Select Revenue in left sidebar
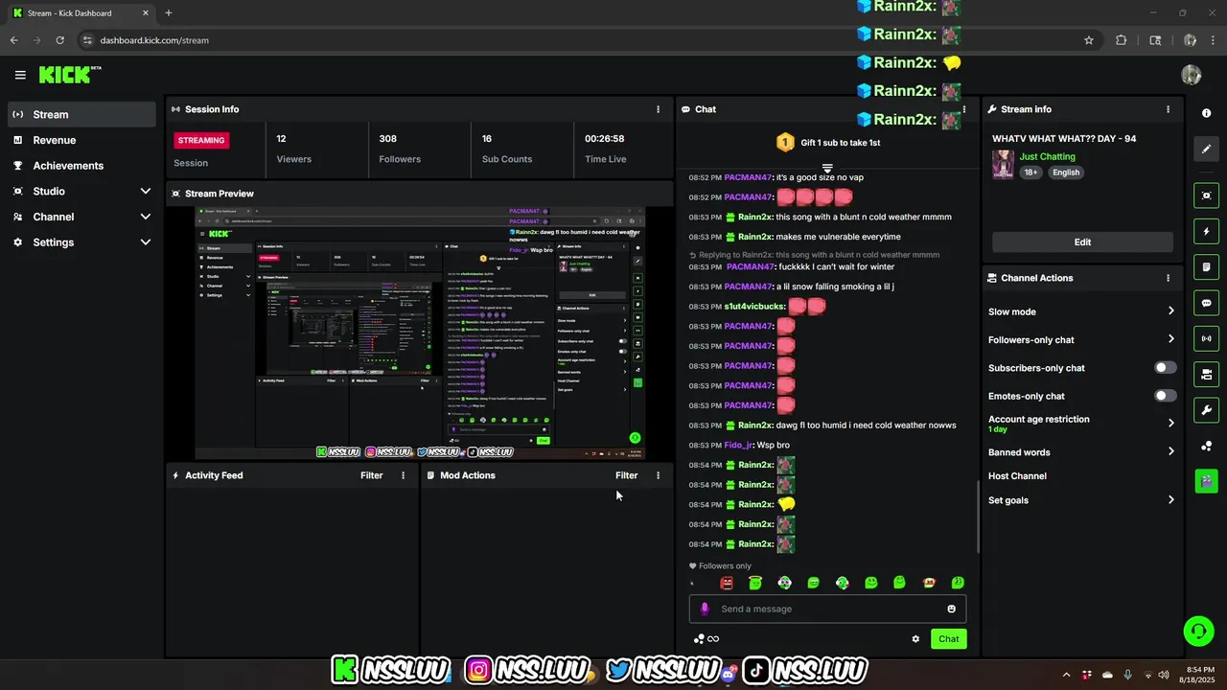Viewport: 1227px width, 690px height. (81, 140)
